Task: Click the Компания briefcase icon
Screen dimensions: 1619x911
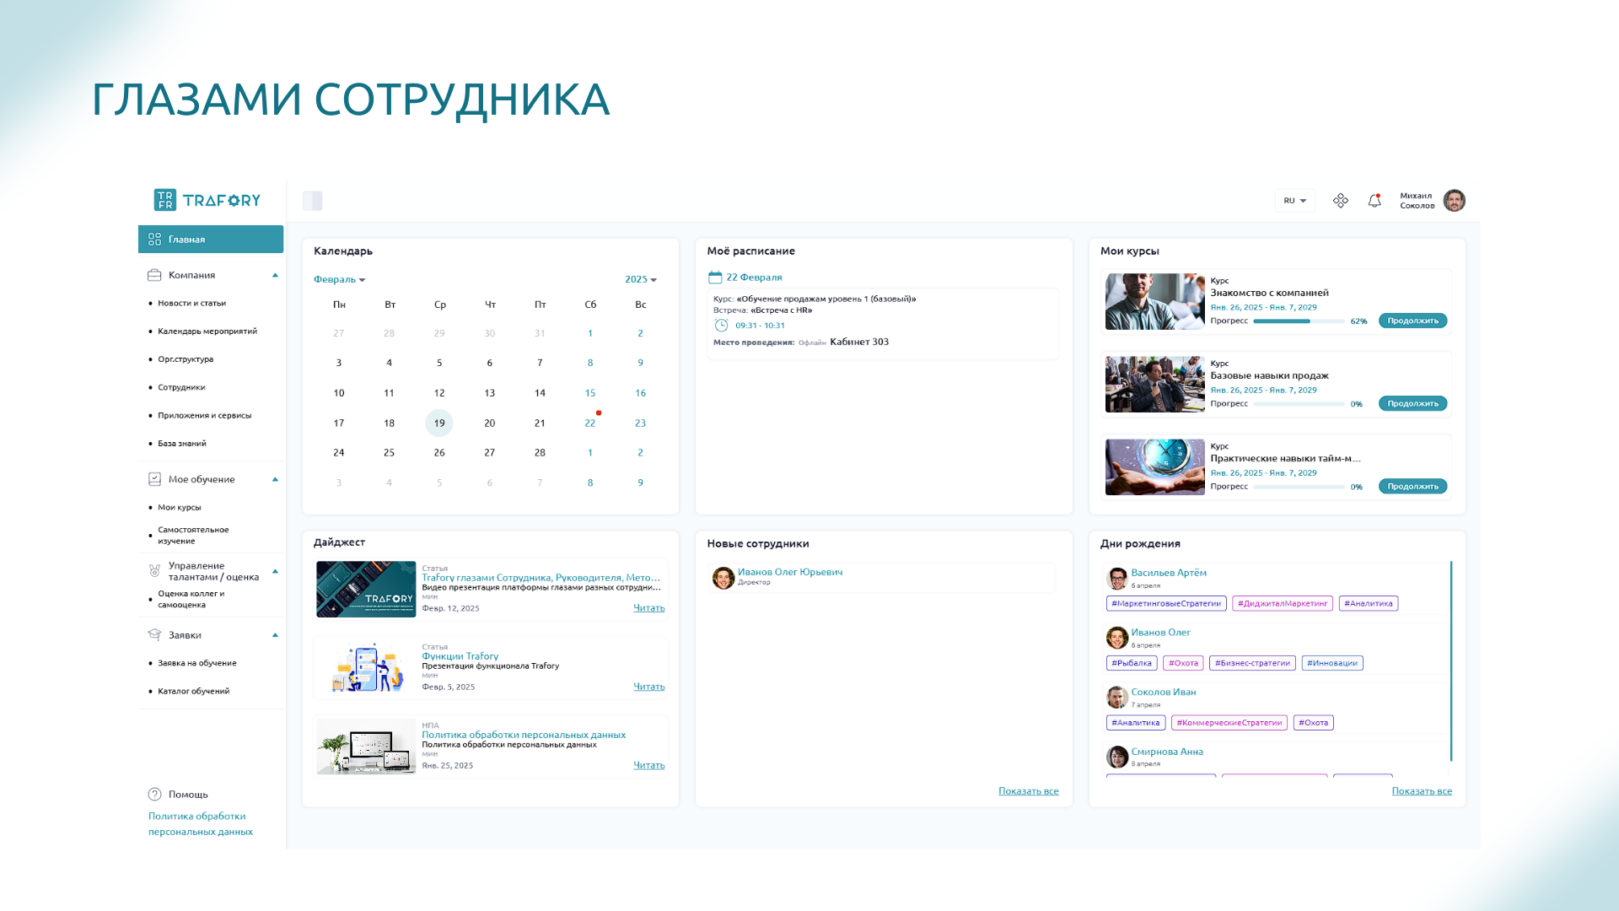Action: pyautogui.click(x=154, y=275)
